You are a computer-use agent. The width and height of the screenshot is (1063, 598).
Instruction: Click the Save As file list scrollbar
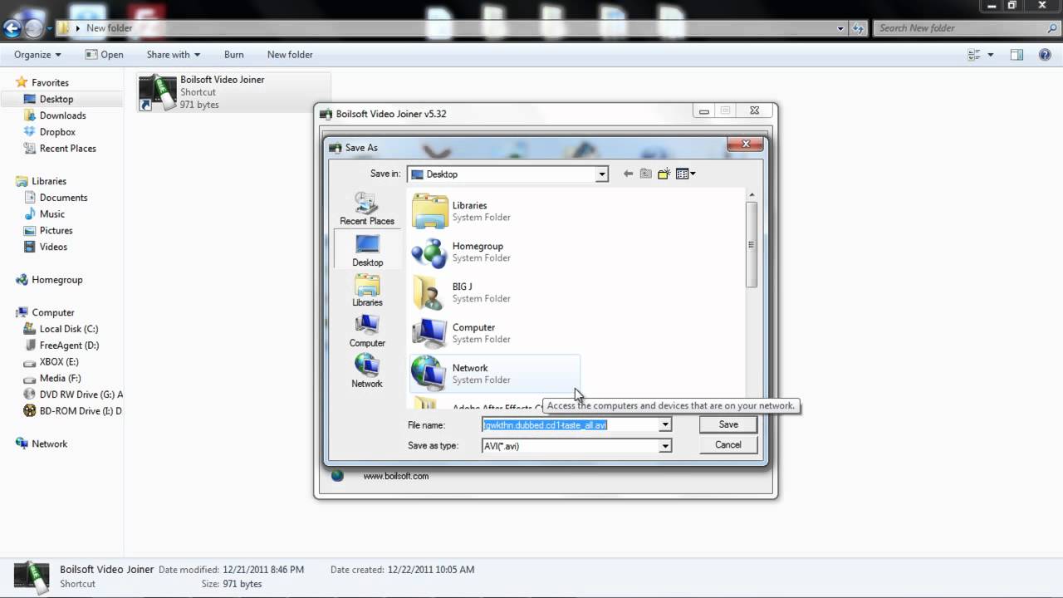coord(752,245)
